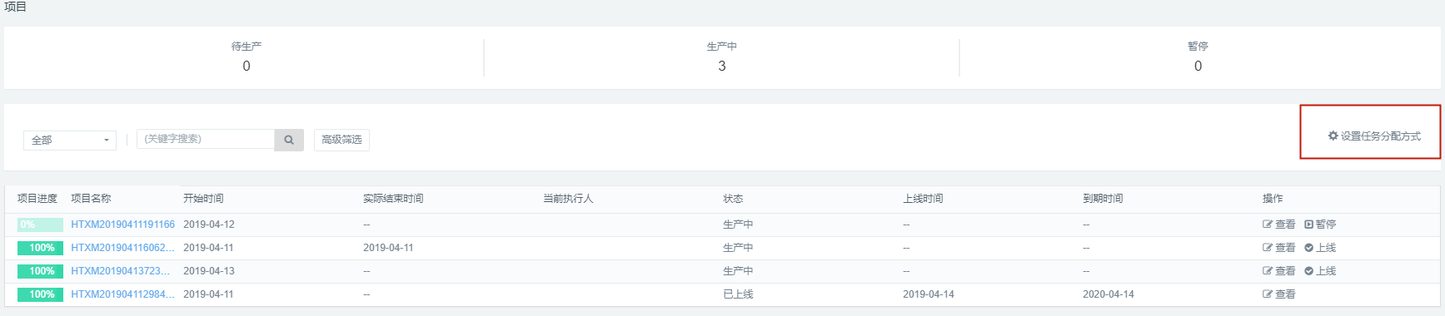1445x316 pixels.
Task: Click the magnifier search icon button
Action: tap(289, 140)
